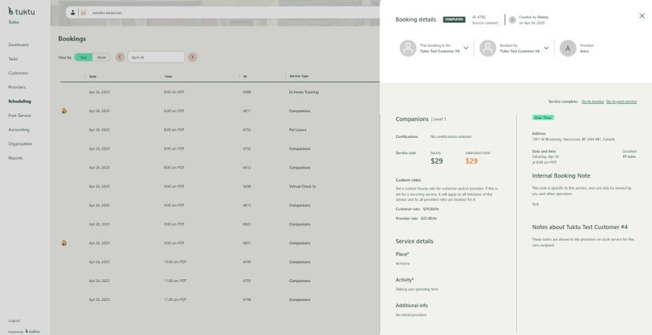Viewport: 652px width, 335px height.
Task: Switch bookings view to Day
Action: coord(84,57)
